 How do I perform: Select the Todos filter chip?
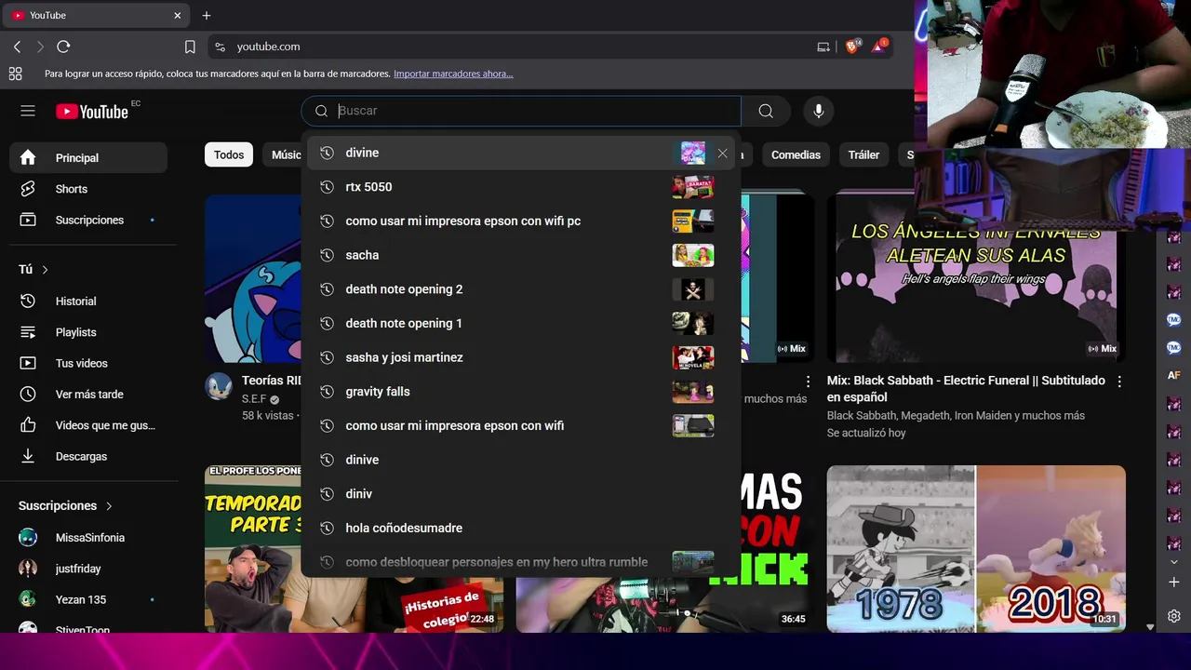pos(229,155)
